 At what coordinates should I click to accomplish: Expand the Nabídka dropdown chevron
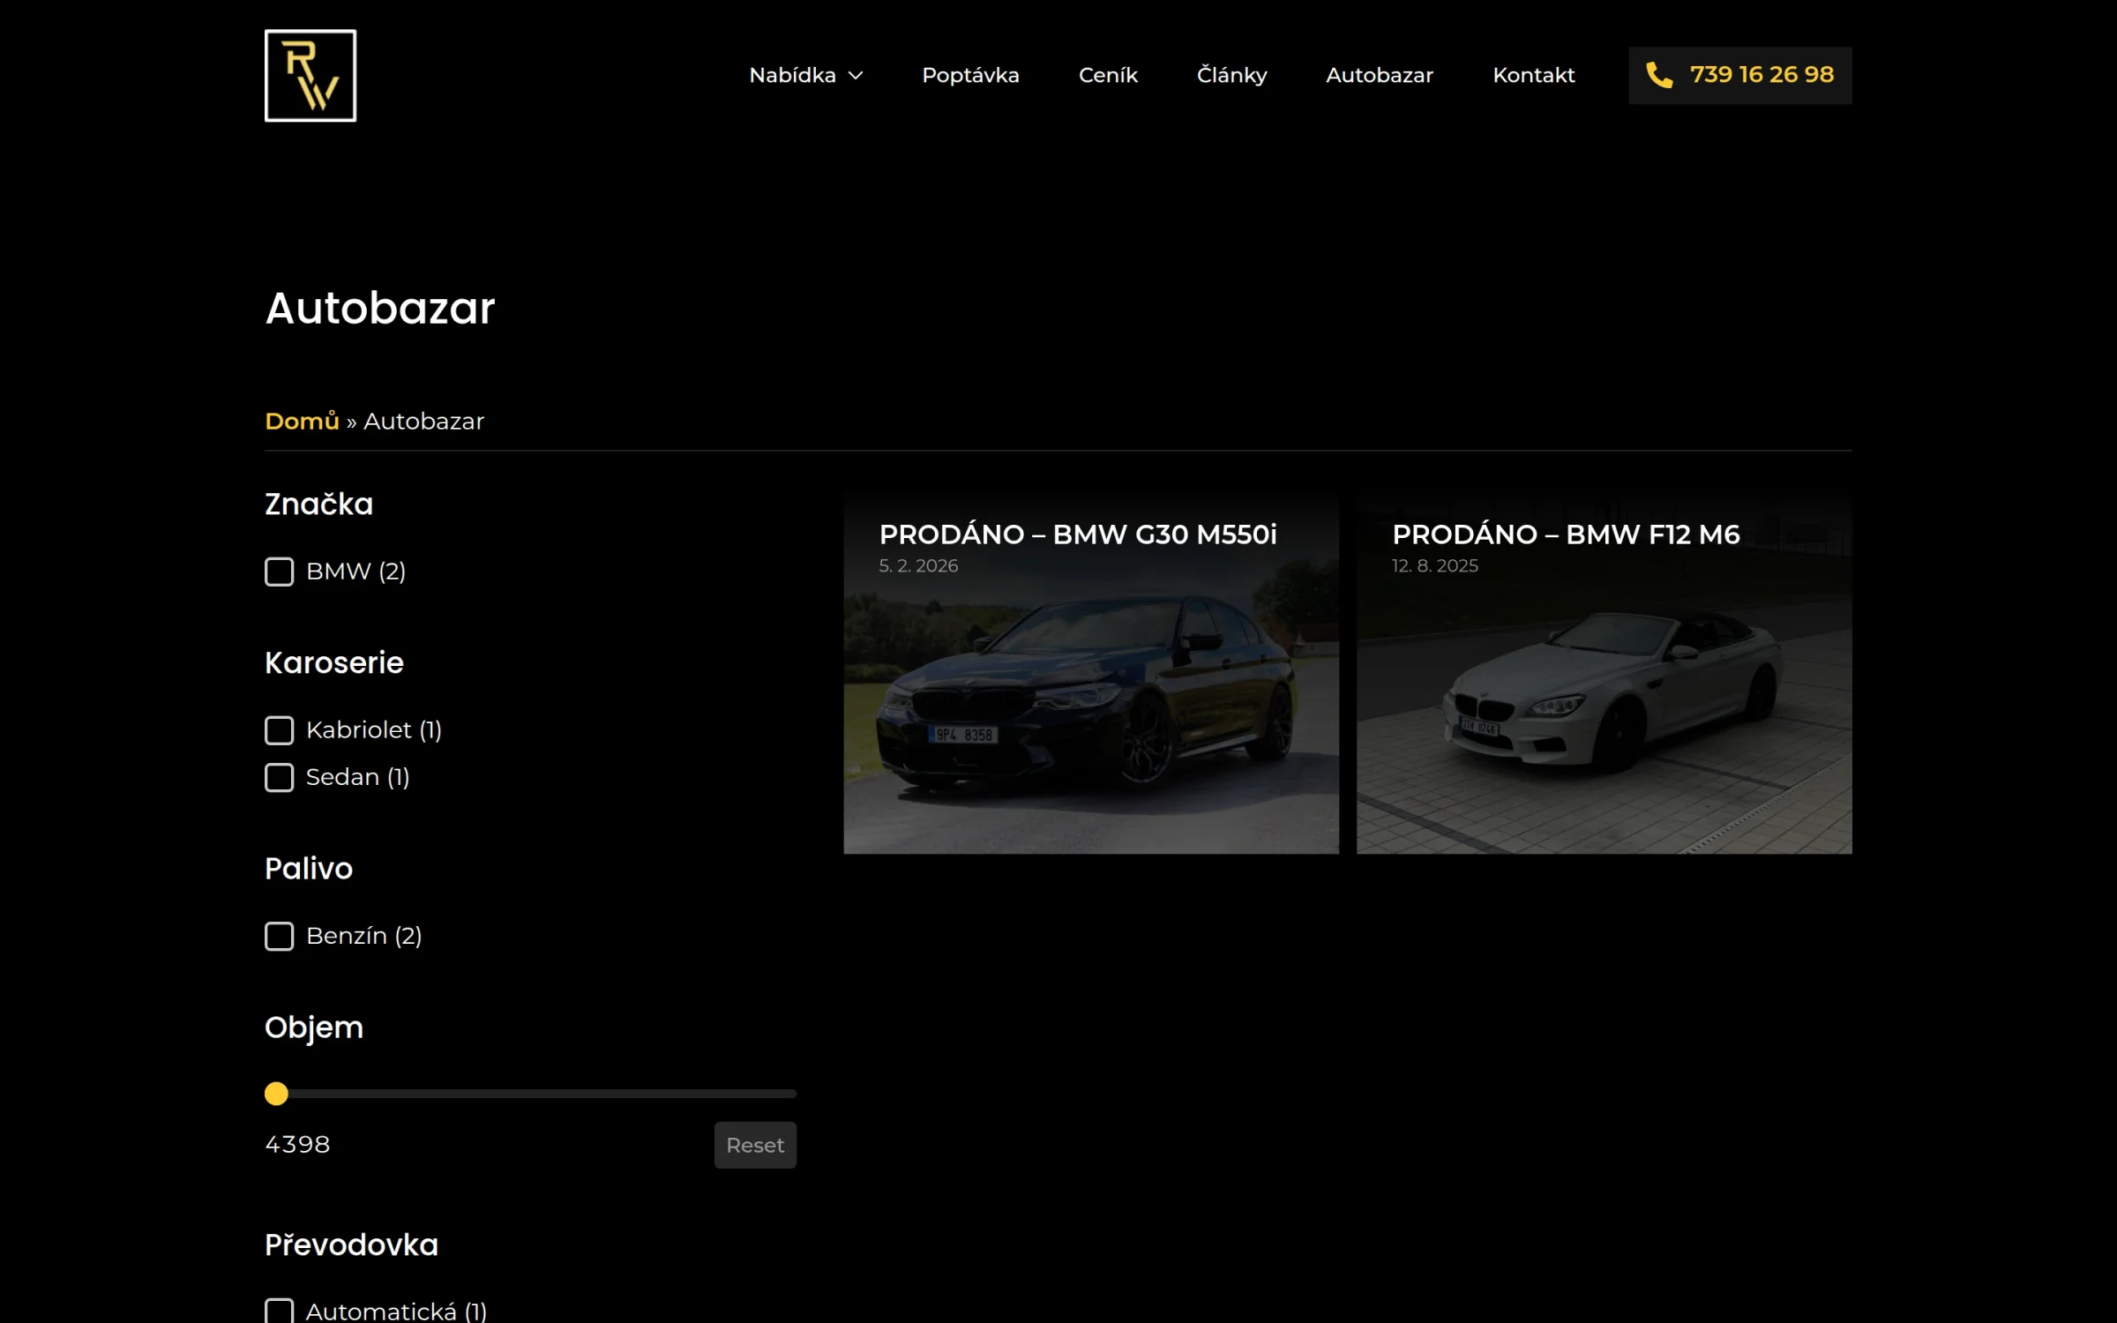[x=856, y=76]
